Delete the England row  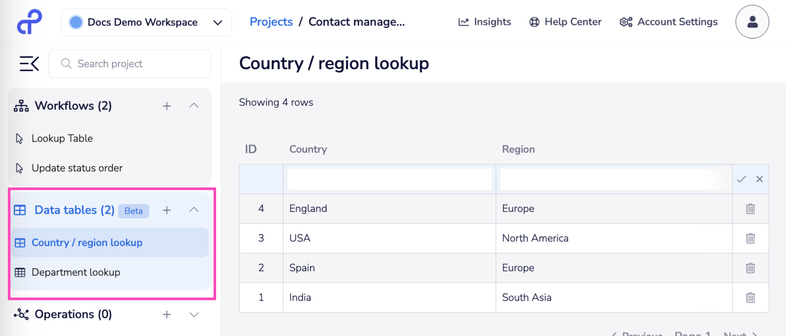click(x=750, y=209)
